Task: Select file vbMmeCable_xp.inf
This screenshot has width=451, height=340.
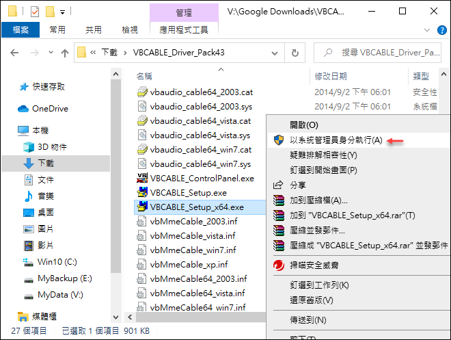Action: point(189,264)
